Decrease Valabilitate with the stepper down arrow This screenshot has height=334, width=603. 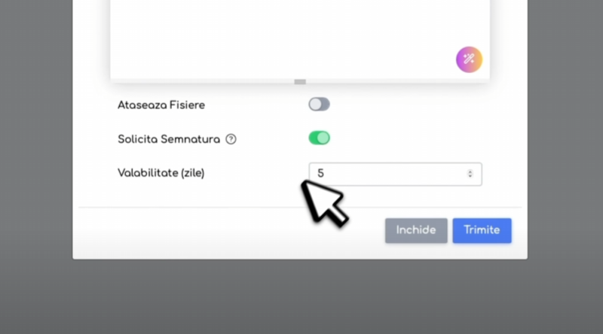pos(470,176)
